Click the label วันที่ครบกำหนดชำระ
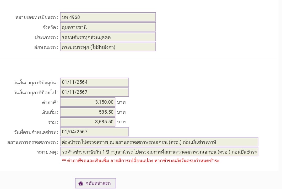 tap(36, 132)
